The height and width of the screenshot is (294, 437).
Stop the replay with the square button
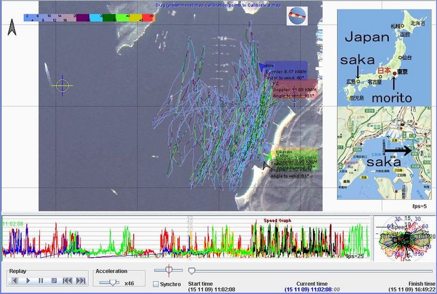coord(54,280)
